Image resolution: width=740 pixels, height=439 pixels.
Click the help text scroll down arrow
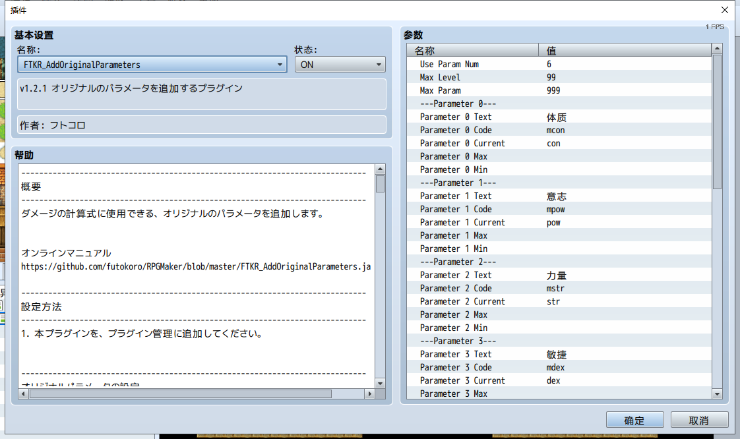(x=380, y=384)
